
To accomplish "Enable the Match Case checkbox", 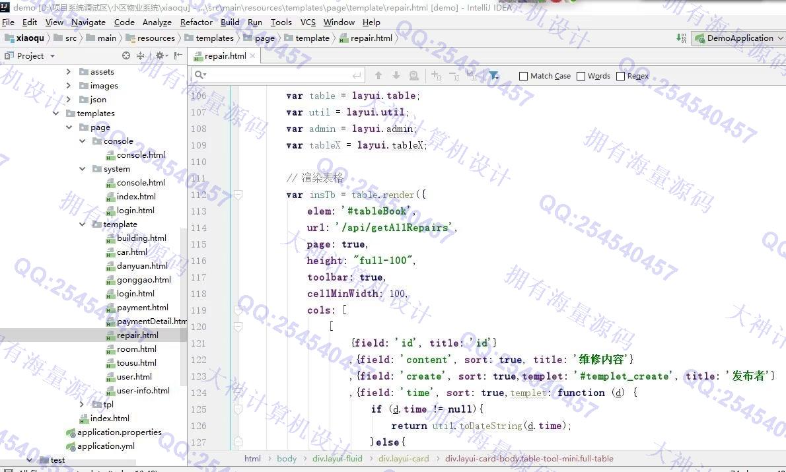I will 524,76.
